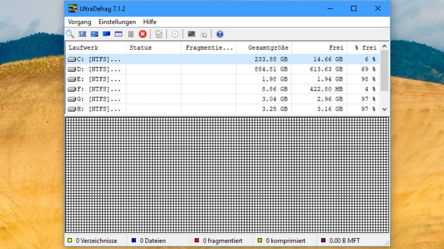Open the fragmentation report icon
Viewport: 444px width, 249px height.
159,34
